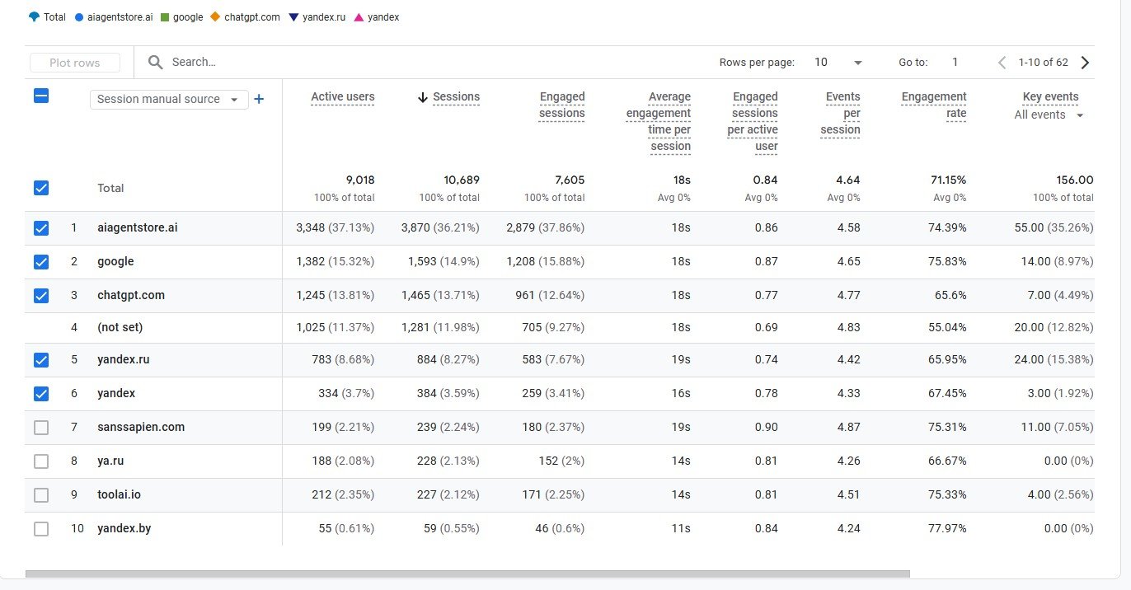The height and width of the screenshot is (590, 1131).
Task: Sort by Engagement rate column
Action: pyautogui.click(x=934, y=105)
